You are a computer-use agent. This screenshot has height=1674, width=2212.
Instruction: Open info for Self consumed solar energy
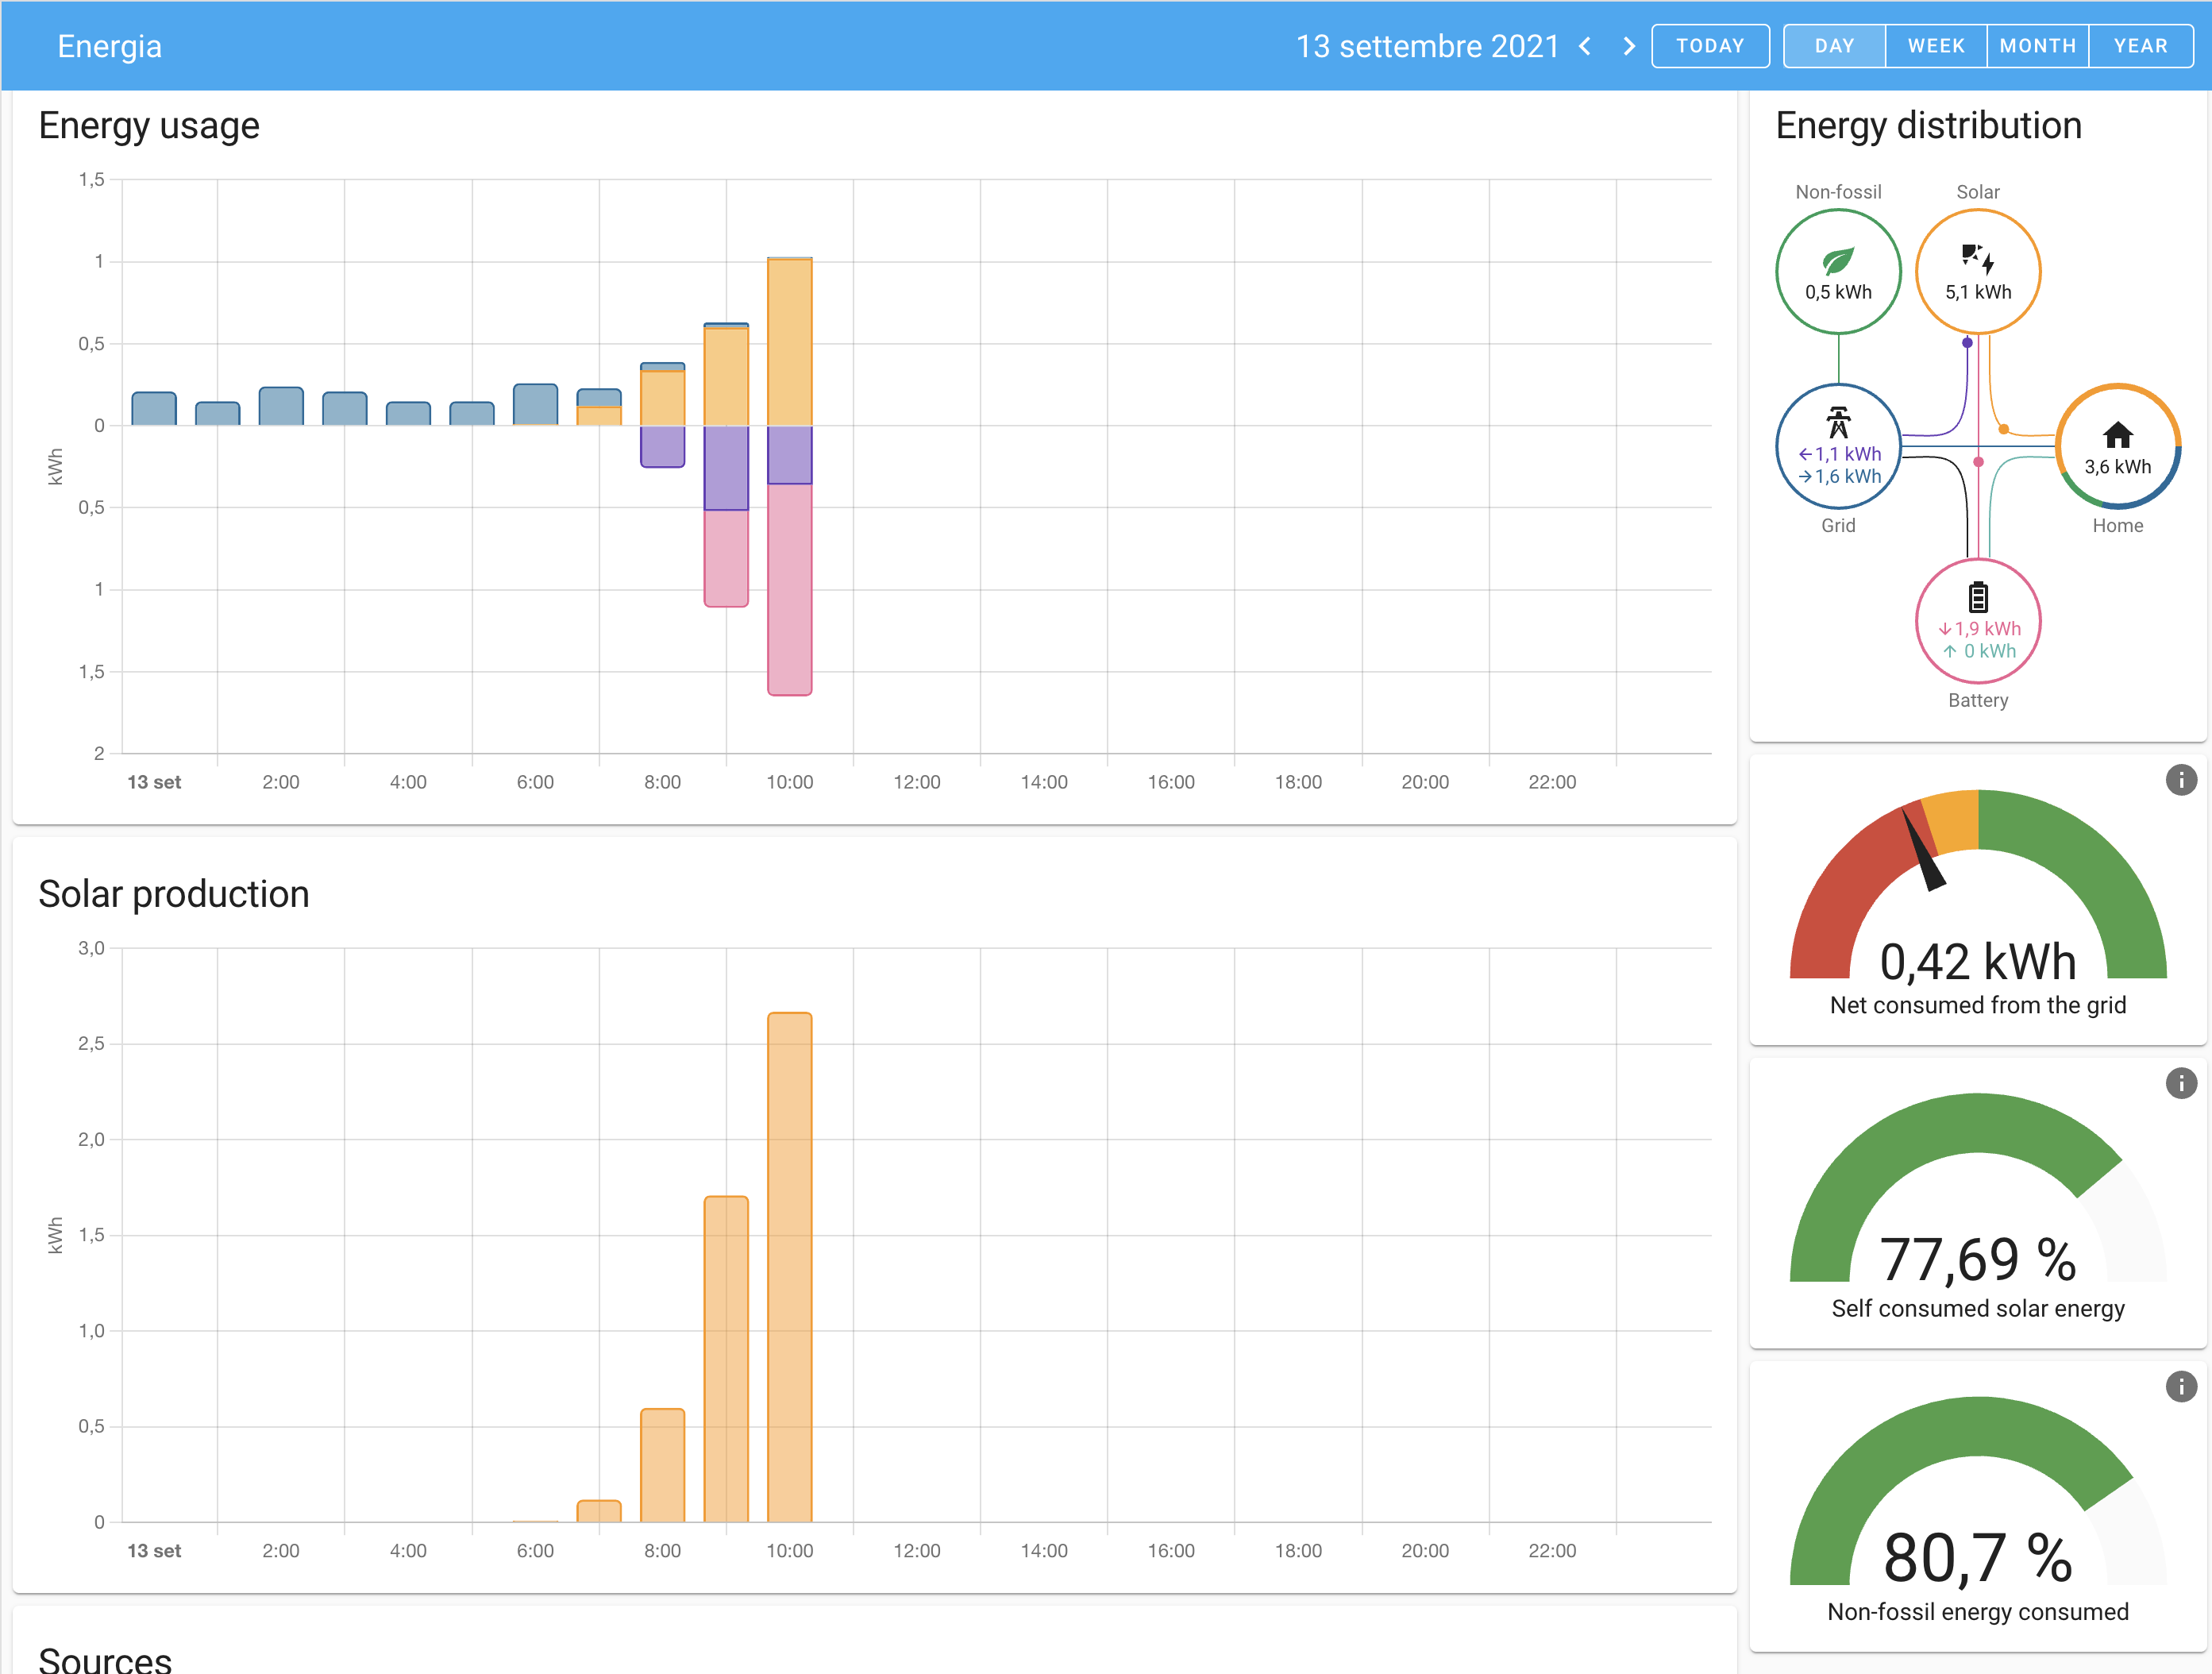point(2180,1083)
